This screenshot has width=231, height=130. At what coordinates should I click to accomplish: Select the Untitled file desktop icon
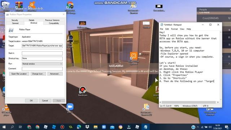tap(146, 25)
